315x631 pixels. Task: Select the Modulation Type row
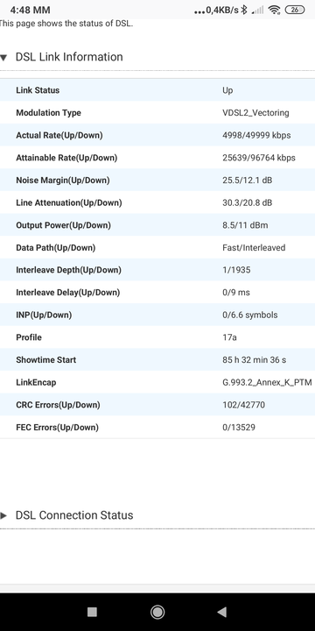click(157, 113)
